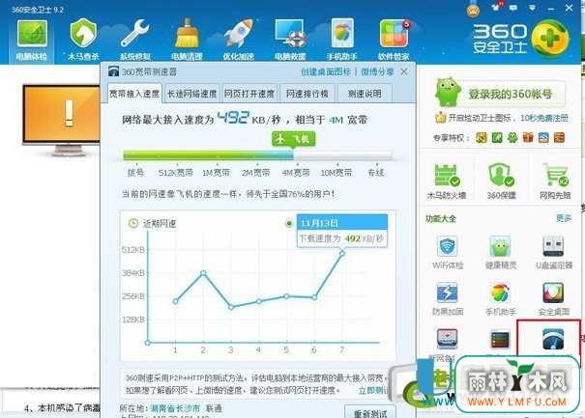The image size is (585, 418).
Task: Click the 重新测试 button
Action: click(x=370, y=412)
